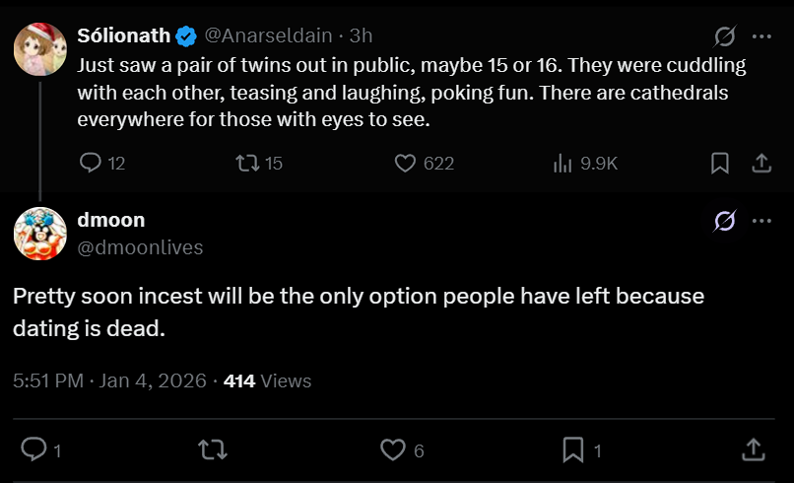794x483 pixels.
Task: Share dmoon's tweet
Action: point(753,449)
